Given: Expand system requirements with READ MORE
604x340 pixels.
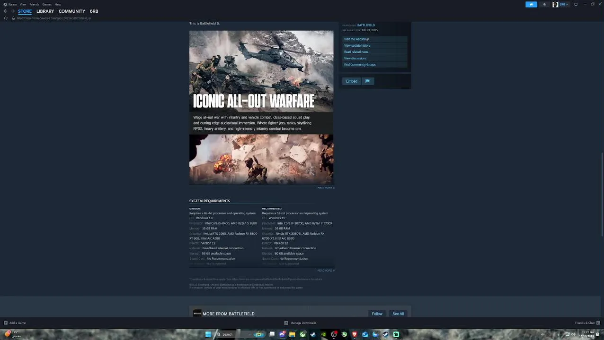Looking at the screenshot, I should (x=326, y=271).
